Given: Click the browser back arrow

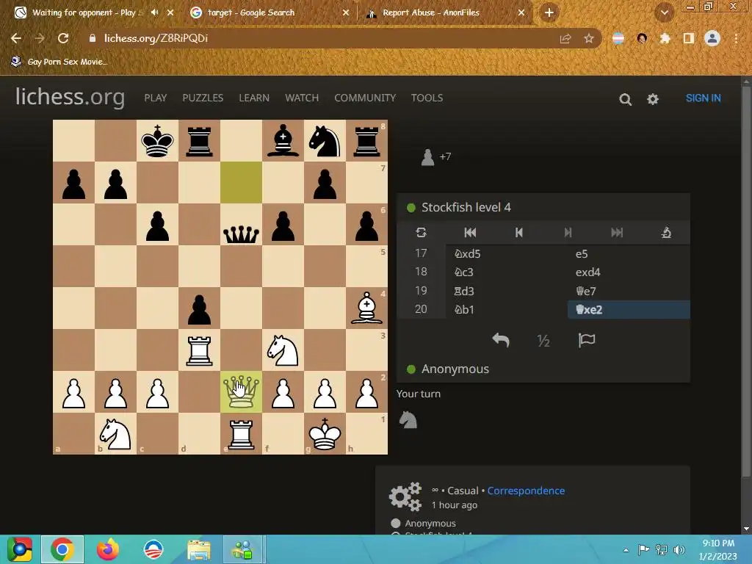Looking at the screenshot, I should (16, 38).
